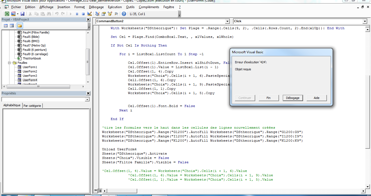
Task: Click Aide in the error dialog
Action: (x=317, y=98)
